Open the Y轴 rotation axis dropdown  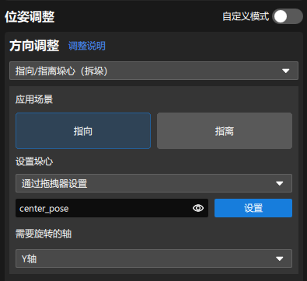[x=154, y=258]
